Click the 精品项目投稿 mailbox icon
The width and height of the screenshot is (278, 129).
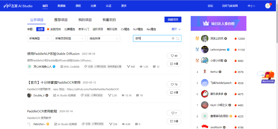[266, 77]
